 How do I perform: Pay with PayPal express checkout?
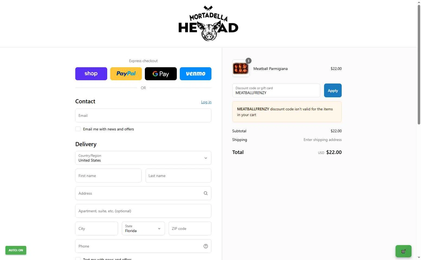126,74
